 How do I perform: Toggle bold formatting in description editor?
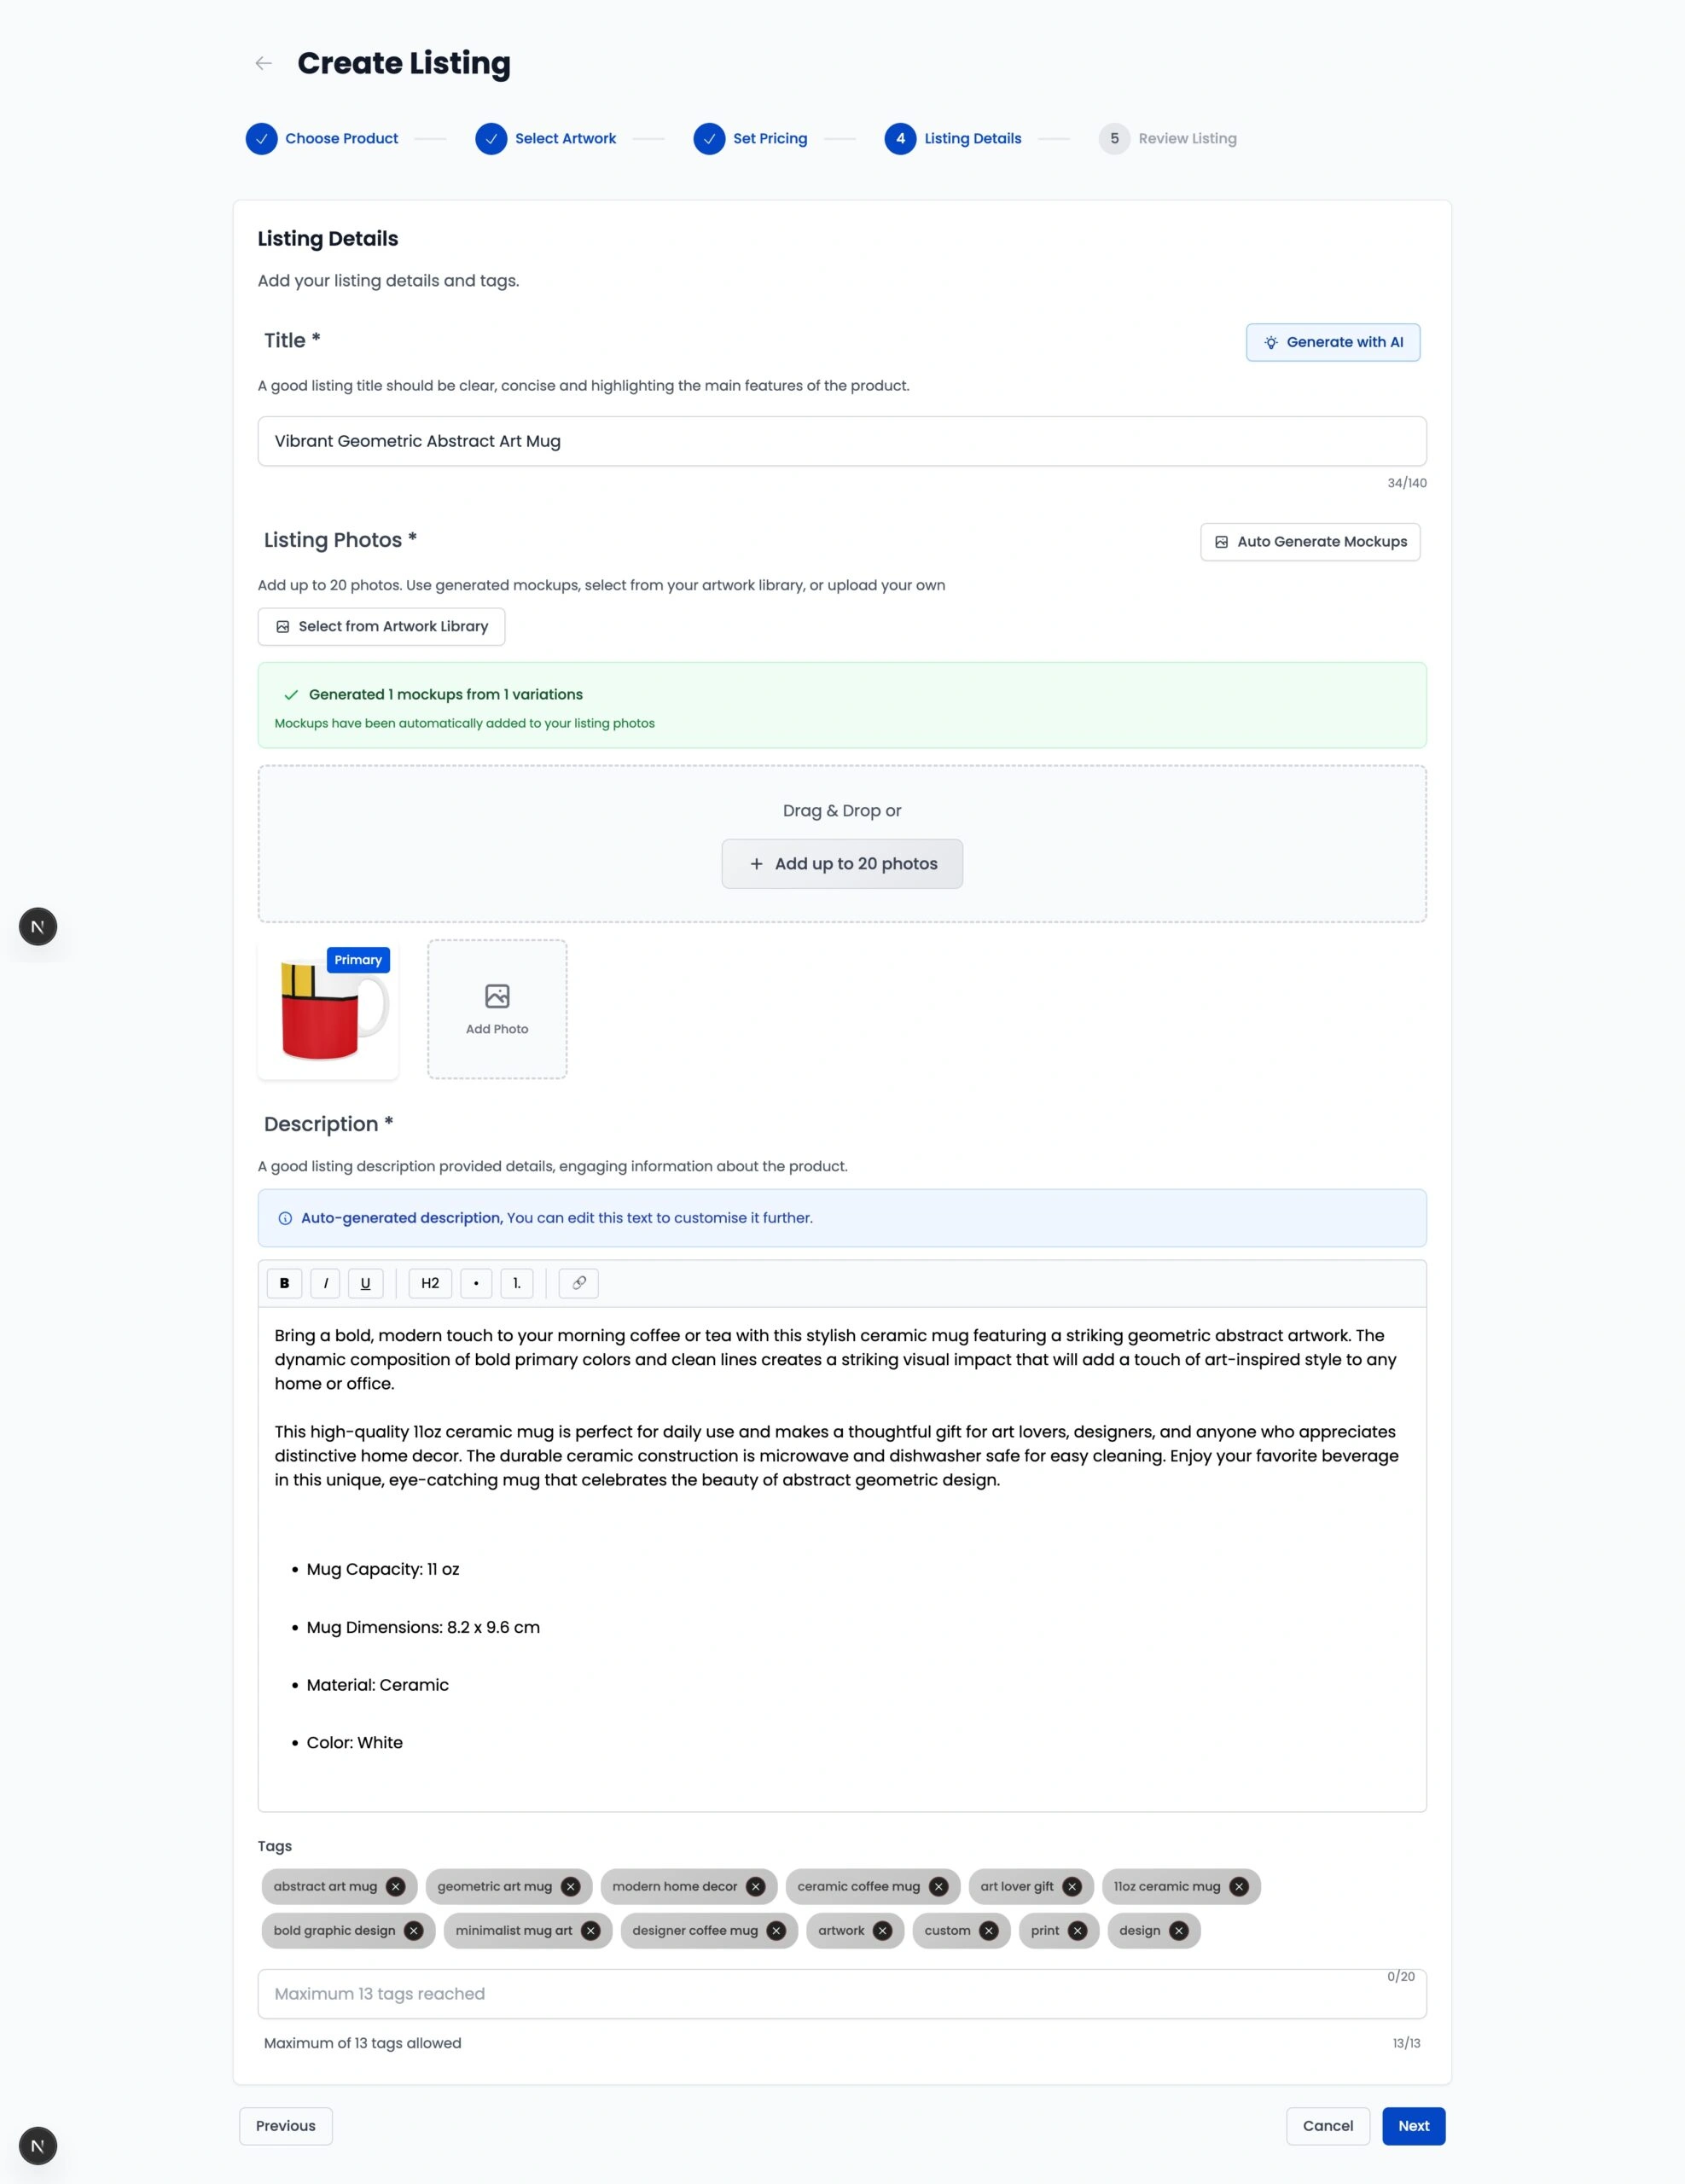284,1283
